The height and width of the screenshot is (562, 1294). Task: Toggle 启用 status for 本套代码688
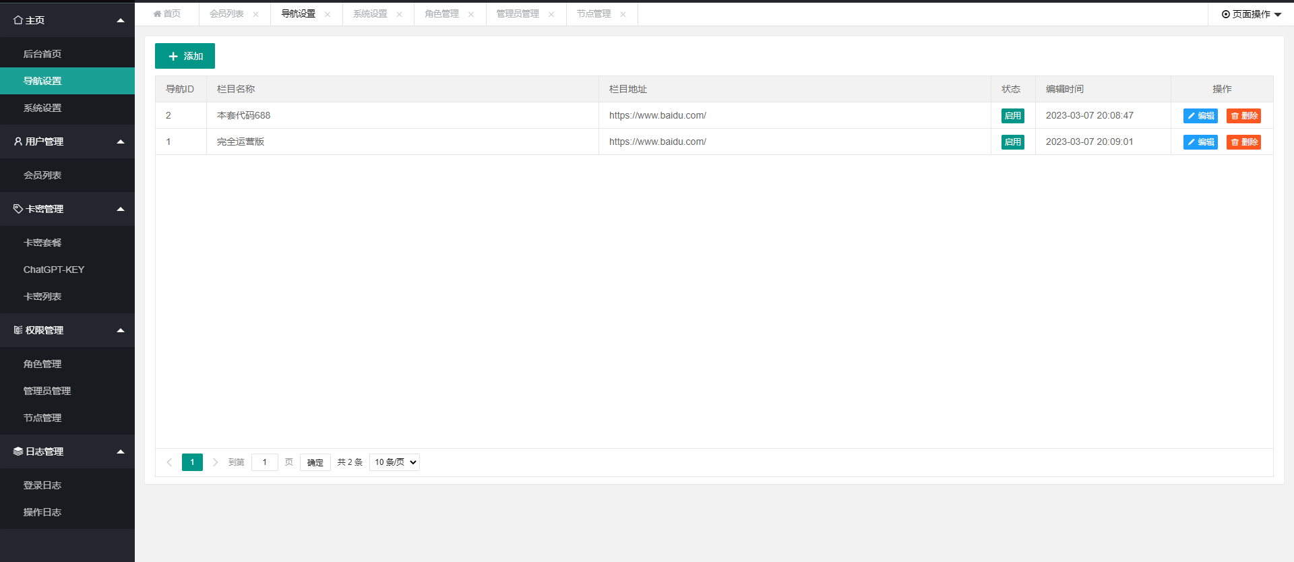[x=1012, y=116]
